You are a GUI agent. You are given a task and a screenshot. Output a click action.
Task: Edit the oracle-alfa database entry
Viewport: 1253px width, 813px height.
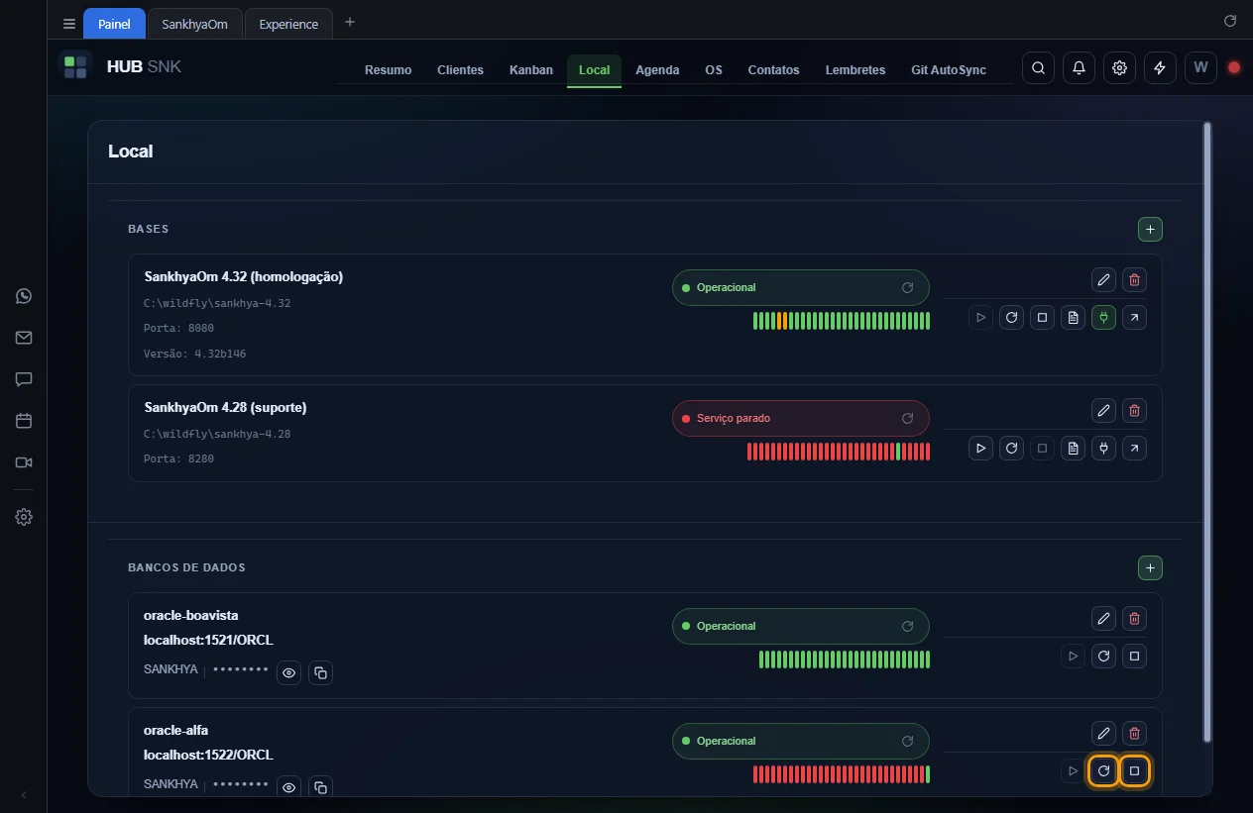coord(1103,734)
